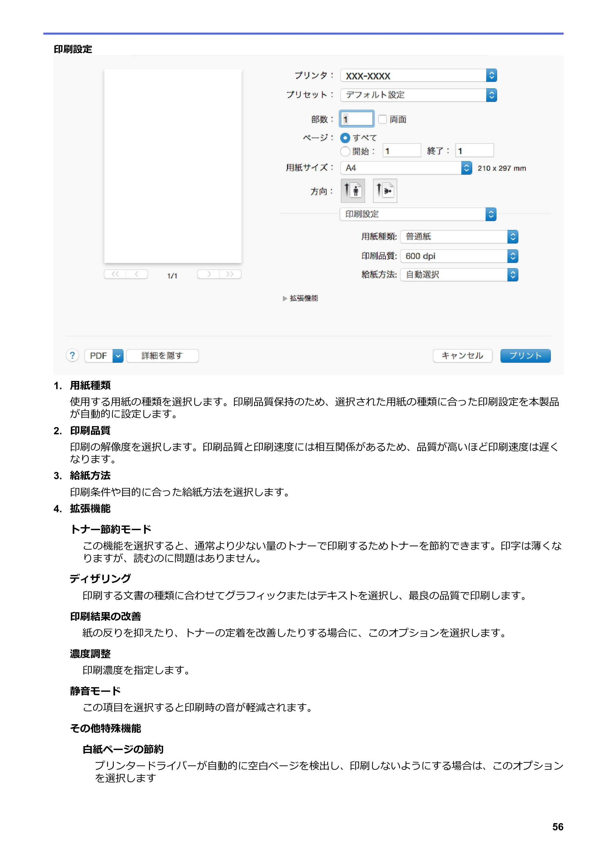
Task: Click the 濃度調整 heading
Action: 90,653
